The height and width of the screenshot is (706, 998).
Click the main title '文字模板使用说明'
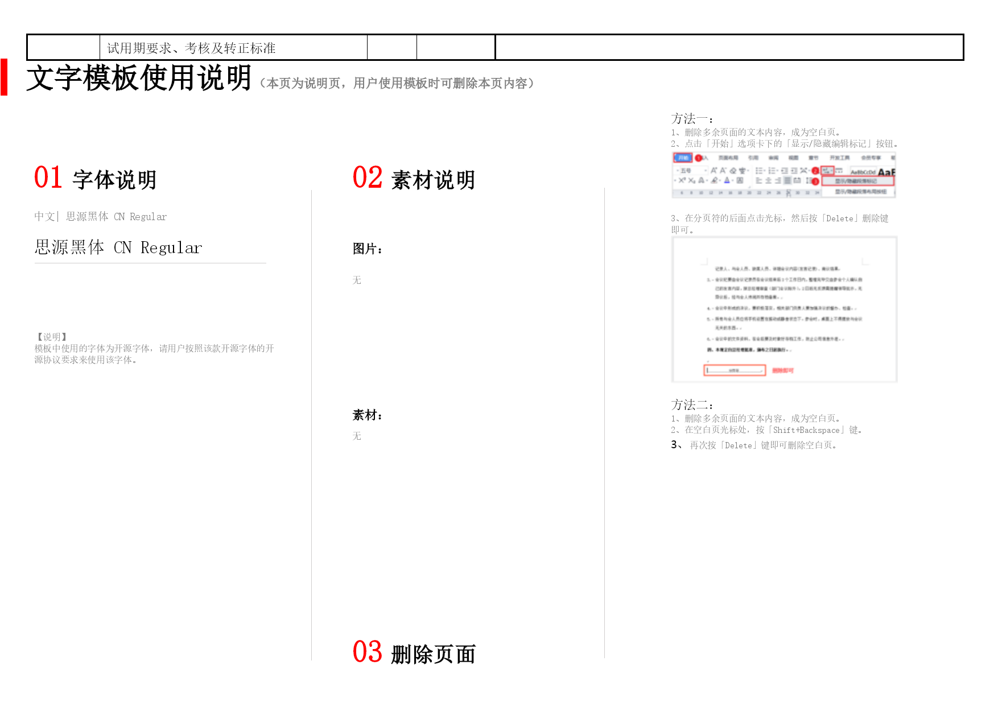139,78
